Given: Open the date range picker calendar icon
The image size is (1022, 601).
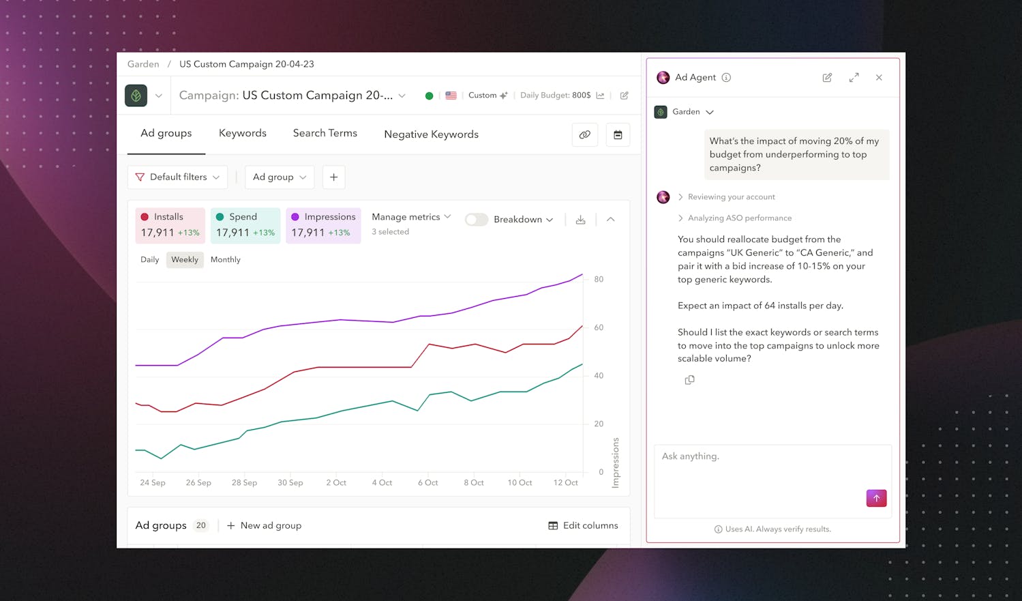Looking at the screenshot, I should [x=618, y=134].
